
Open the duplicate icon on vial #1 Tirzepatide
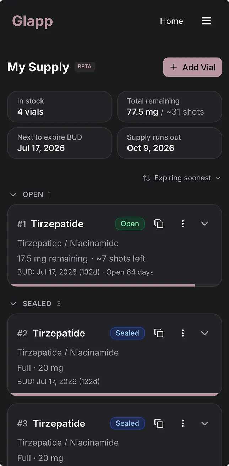159,224
